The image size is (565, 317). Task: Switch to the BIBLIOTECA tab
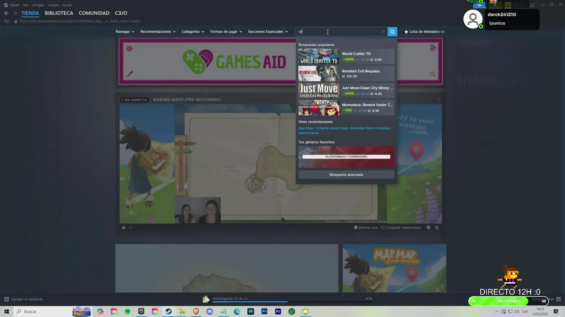(x=59, y=13)
